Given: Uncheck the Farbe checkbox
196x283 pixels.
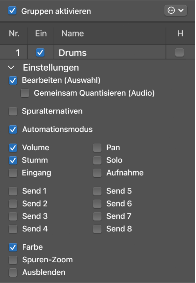Looking at the screenshot, I should [x=13, y=247].
